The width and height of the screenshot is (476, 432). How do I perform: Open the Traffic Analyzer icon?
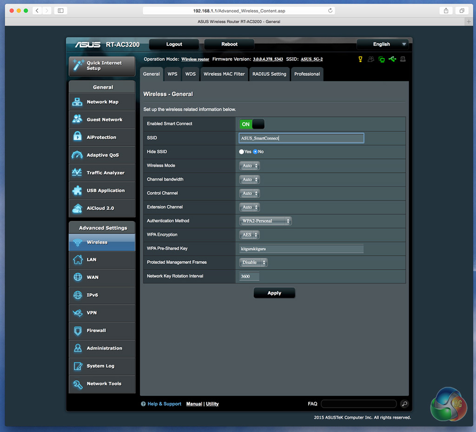coord(77,173)
